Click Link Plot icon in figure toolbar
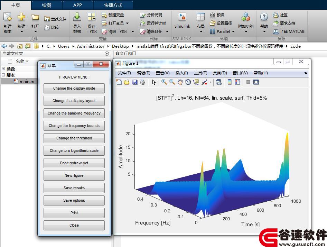The width and height of the screenshot is (327, 247). click(x=218, y=82)
